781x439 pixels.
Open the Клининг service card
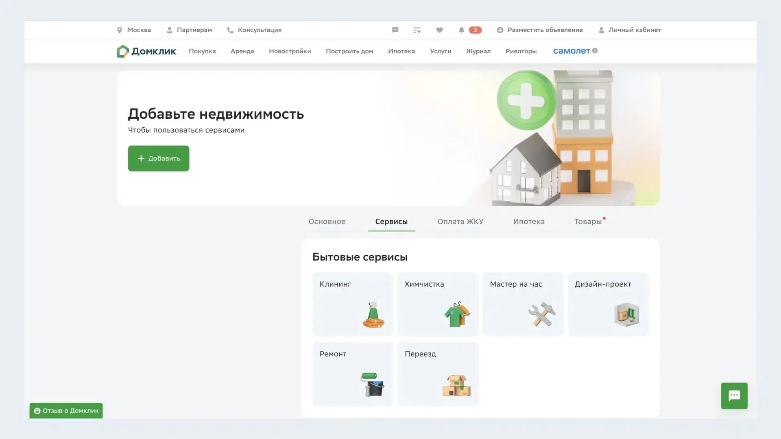(x=353, y=304)
